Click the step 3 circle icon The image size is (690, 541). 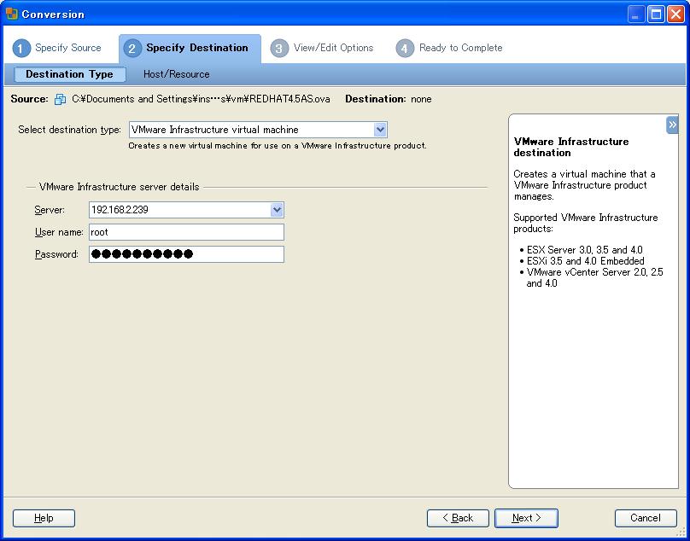click(x=279, y=48)
